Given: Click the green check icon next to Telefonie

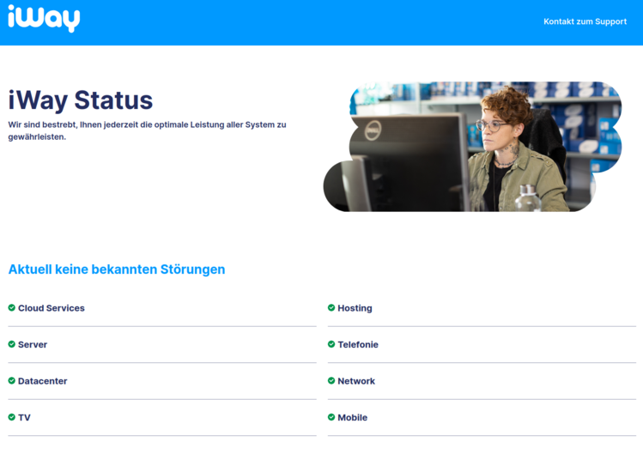Looking at the screenshot, I should coord(331,344).
